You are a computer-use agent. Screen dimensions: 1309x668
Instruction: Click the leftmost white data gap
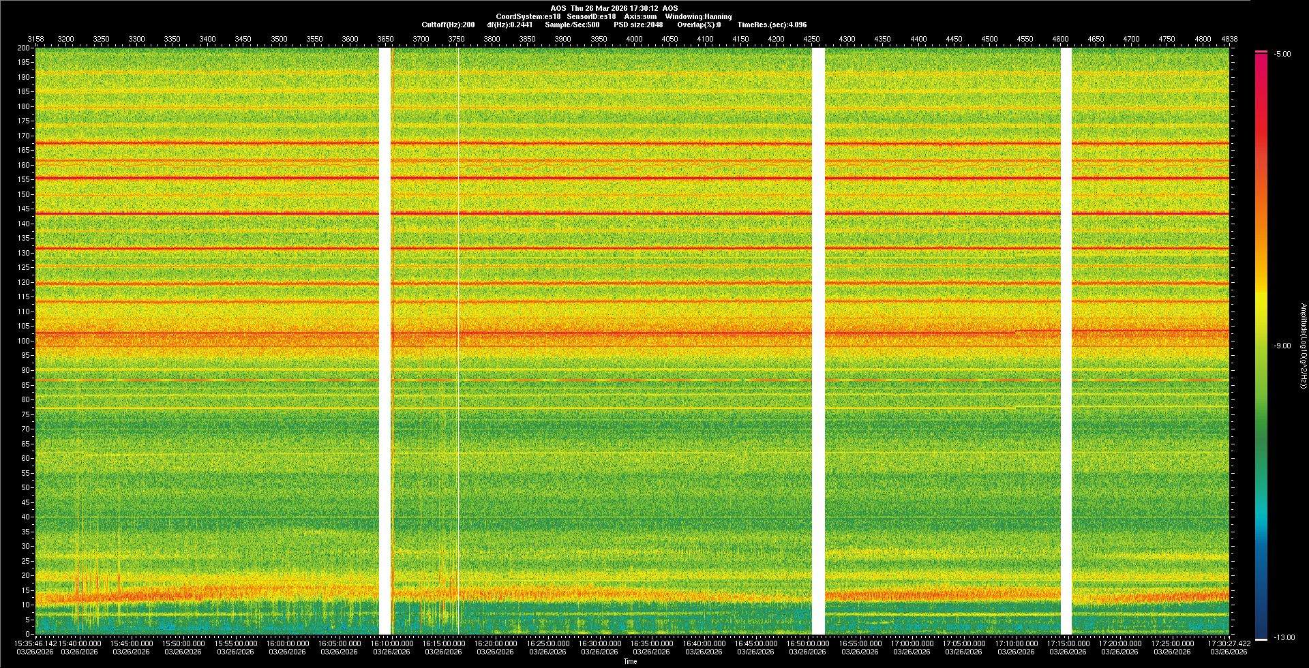click(x=385, y=341)
